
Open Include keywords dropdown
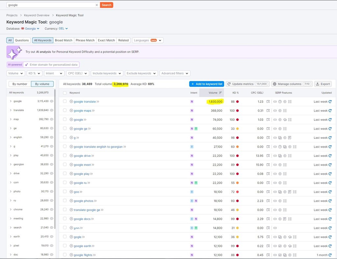pyautogui.click(x=107, y=73)
